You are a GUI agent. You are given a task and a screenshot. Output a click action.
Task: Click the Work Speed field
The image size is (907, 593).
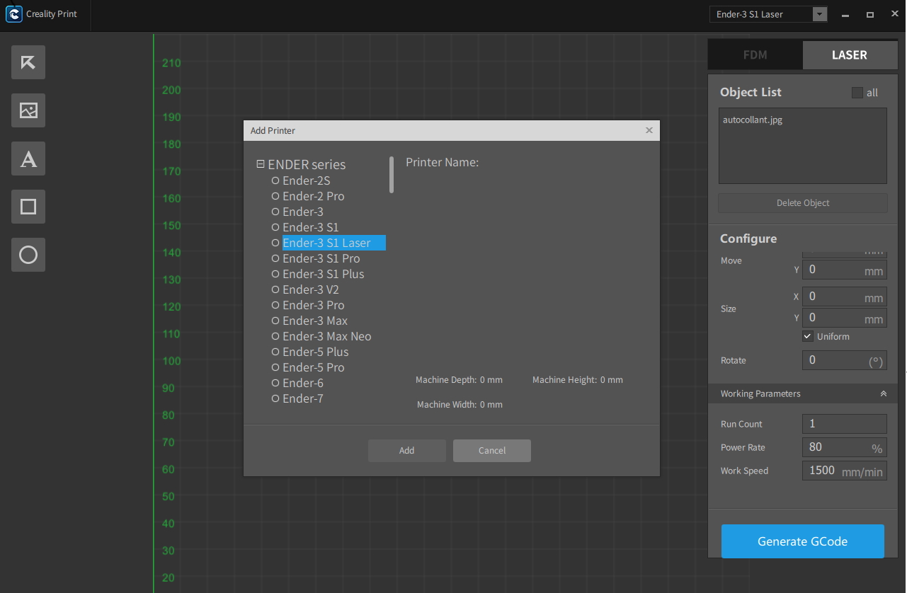tap(845, 471)
